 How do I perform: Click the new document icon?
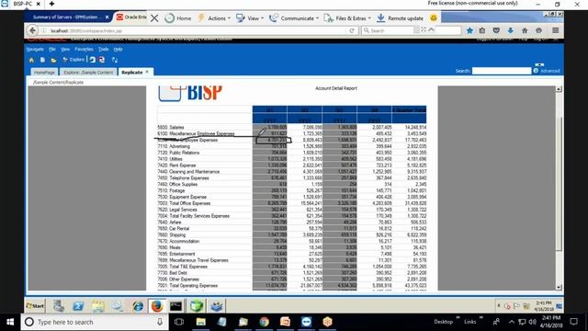coord(42,60)
